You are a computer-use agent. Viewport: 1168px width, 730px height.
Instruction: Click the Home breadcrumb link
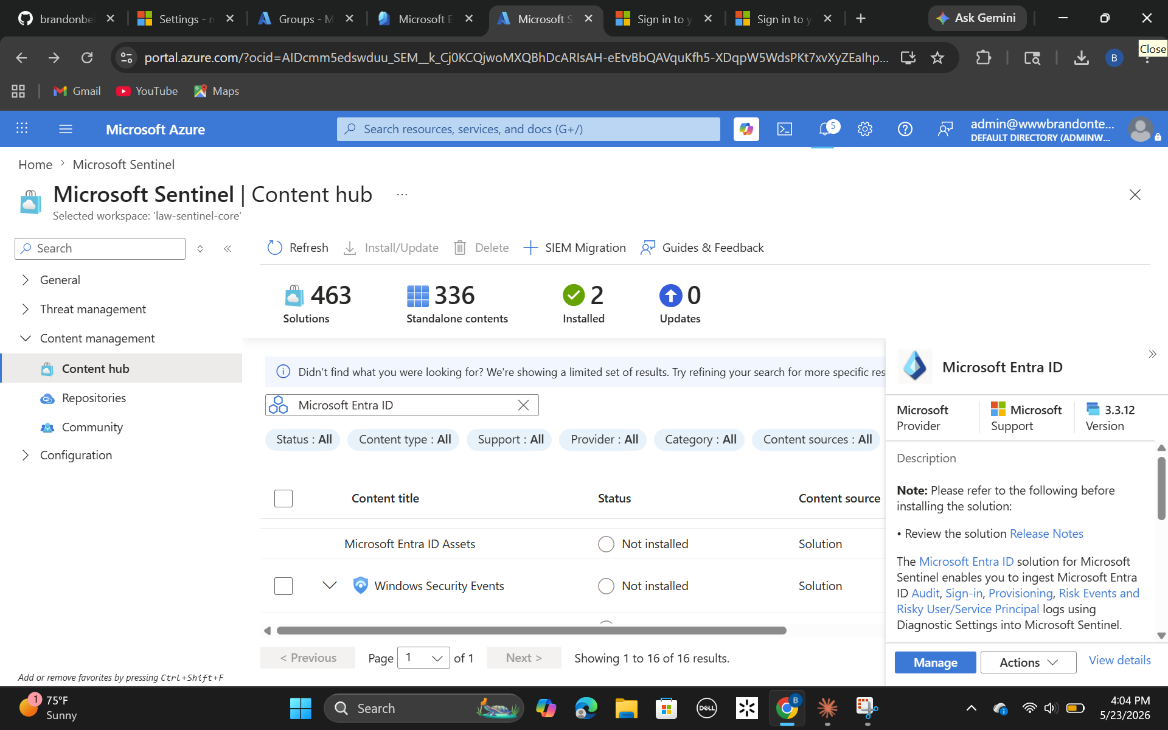point(35,164)
